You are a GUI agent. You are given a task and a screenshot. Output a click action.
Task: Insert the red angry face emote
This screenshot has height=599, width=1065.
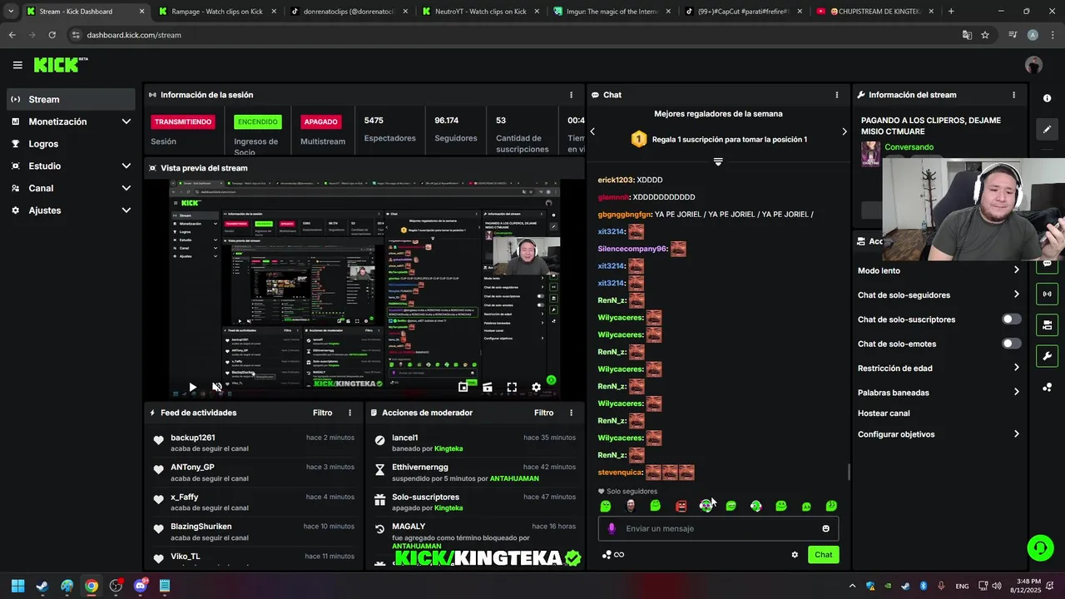pos(681,506)
